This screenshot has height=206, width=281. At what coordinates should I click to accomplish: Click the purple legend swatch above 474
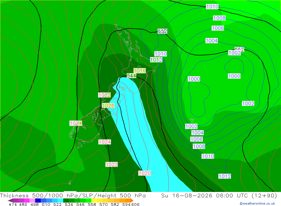tap(15, 200)
